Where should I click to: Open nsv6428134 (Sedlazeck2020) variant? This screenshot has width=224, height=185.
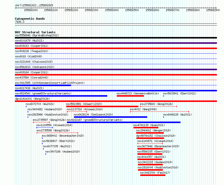pos(93,115)
